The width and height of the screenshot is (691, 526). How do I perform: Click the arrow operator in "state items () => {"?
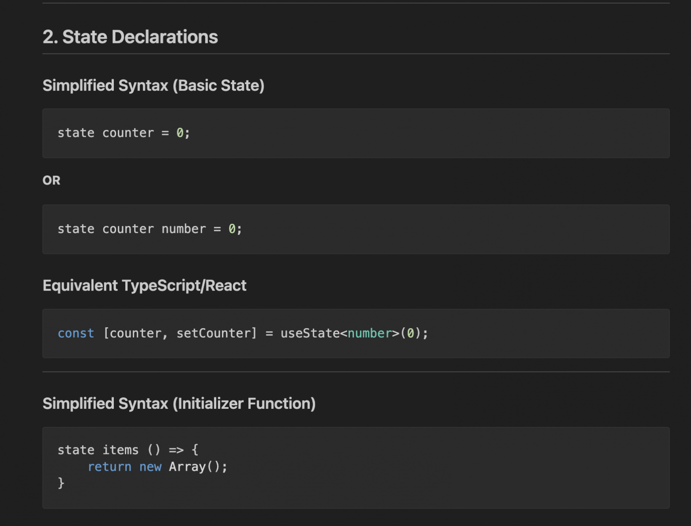(177, 449)
